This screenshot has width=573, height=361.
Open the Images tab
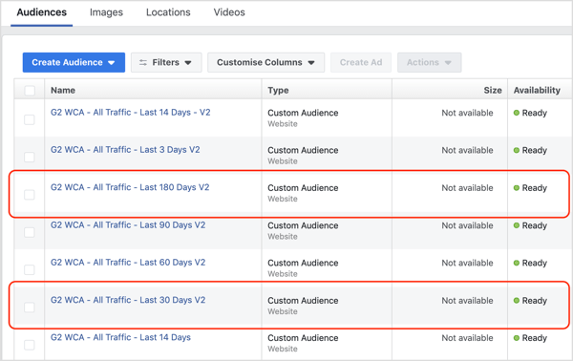coord(106,12)
